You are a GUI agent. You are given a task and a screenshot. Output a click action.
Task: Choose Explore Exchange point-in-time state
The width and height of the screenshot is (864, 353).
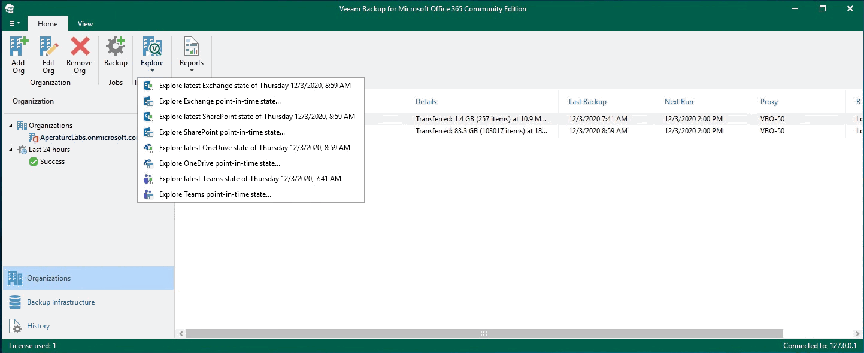tap(251, 101)
